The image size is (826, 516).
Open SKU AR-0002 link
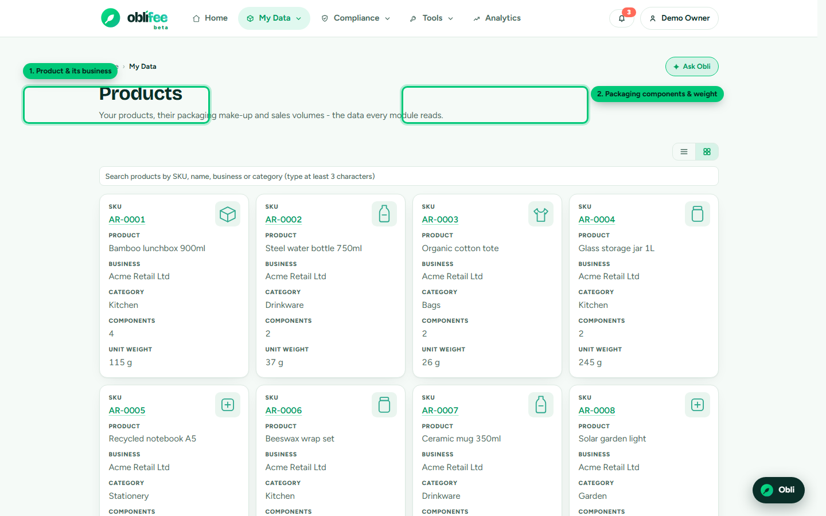[283, 220]
